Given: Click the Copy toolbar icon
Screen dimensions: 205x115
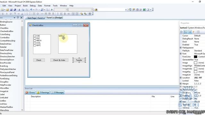Looking at the screenshot, I should 23,10.
